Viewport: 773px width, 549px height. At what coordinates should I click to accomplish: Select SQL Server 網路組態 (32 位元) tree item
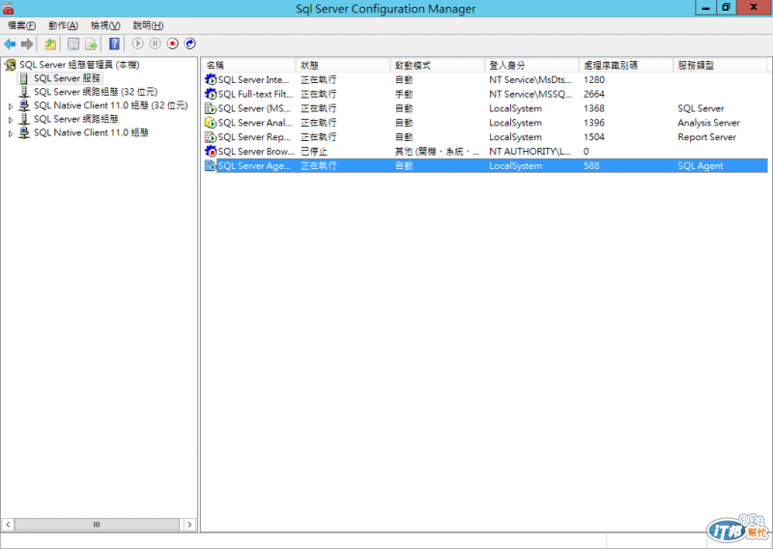tap(96, 92)
